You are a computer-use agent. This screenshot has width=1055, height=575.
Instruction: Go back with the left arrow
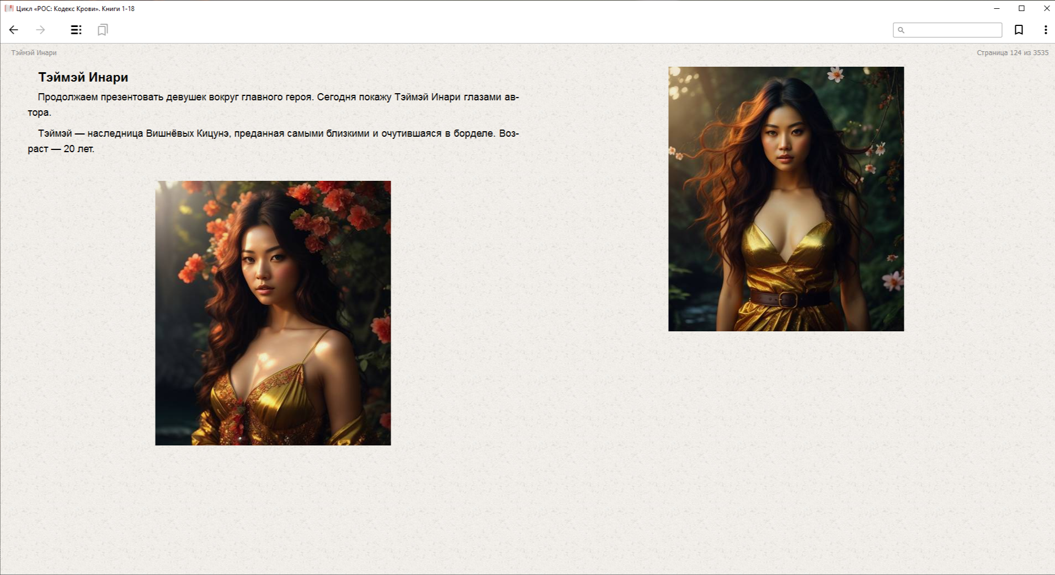(x=14, y=30)
